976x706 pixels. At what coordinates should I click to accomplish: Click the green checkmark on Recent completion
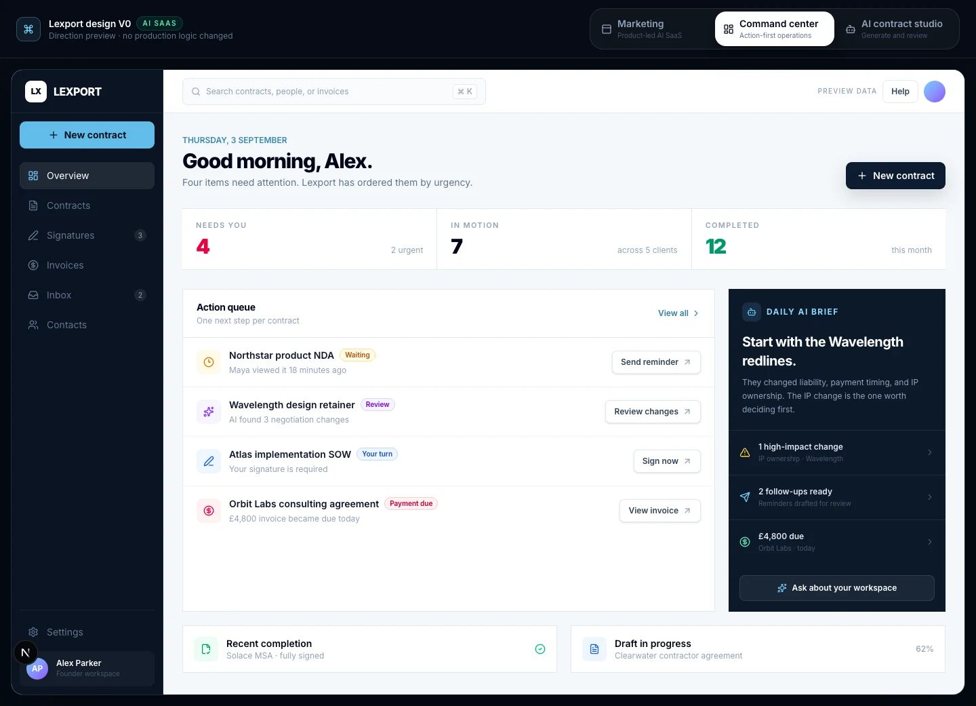[x=540, y=649]
